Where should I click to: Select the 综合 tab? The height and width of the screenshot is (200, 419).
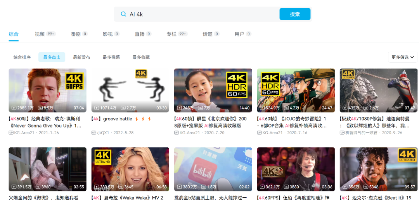[14, 34]
